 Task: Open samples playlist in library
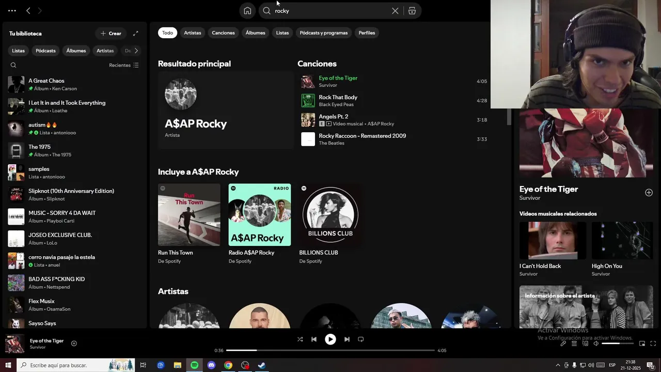75,173
